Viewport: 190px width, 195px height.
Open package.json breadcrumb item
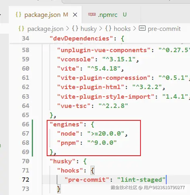coord(45,29)
